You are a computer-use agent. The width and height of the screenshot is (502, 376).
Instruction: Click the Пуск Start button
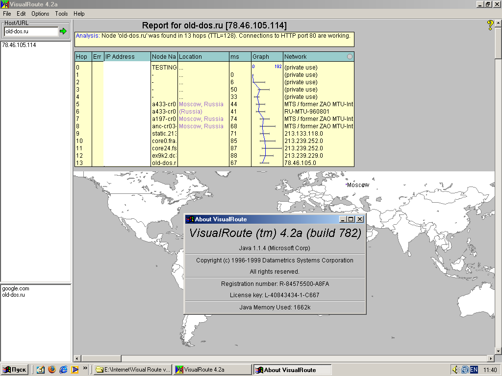click(x=15, y=370)
